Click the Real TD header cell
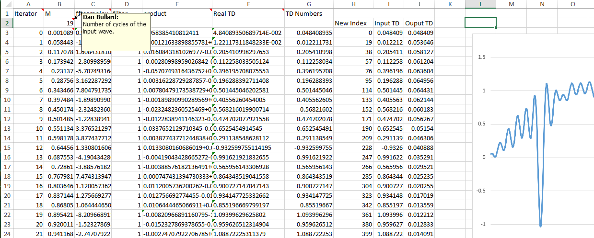Image resolution: width=594 pixels, height=238 pixels. [x=247, y=13]
